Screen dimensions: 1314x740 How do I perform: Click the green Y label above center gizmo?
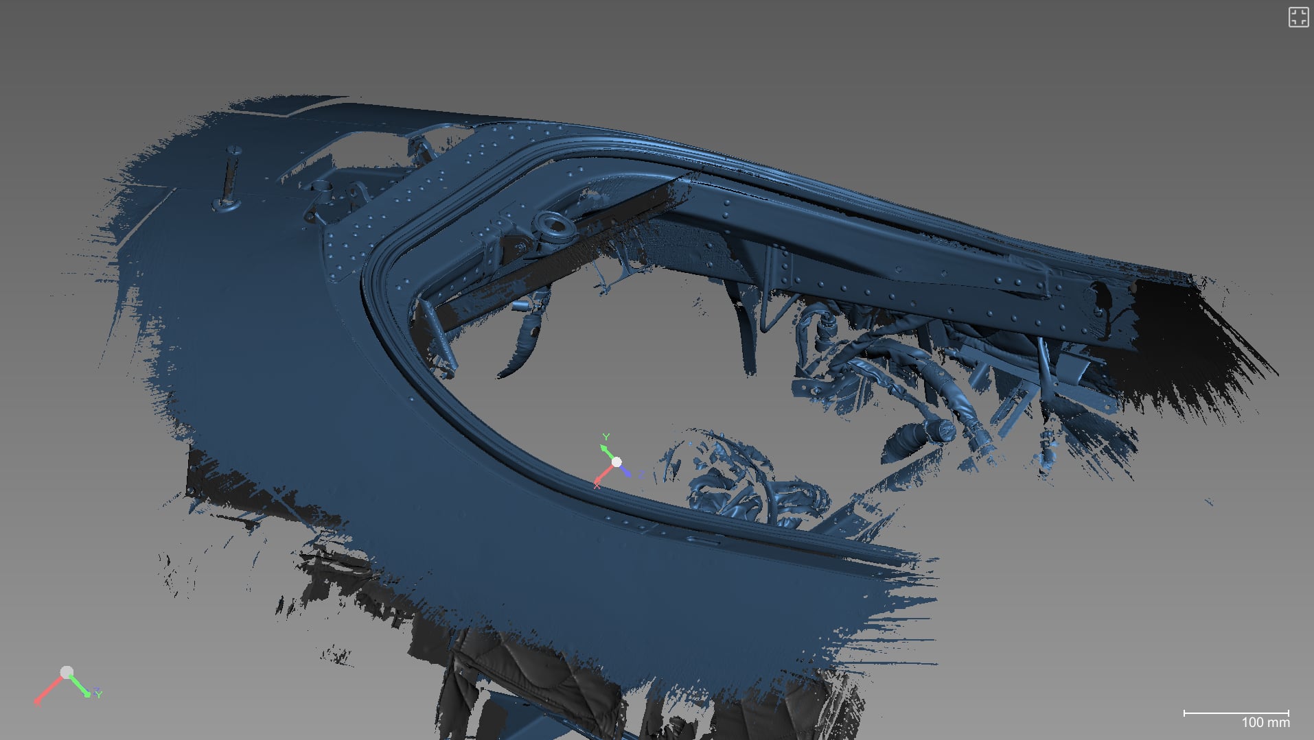pyautogui.click(x=606, y=437)
